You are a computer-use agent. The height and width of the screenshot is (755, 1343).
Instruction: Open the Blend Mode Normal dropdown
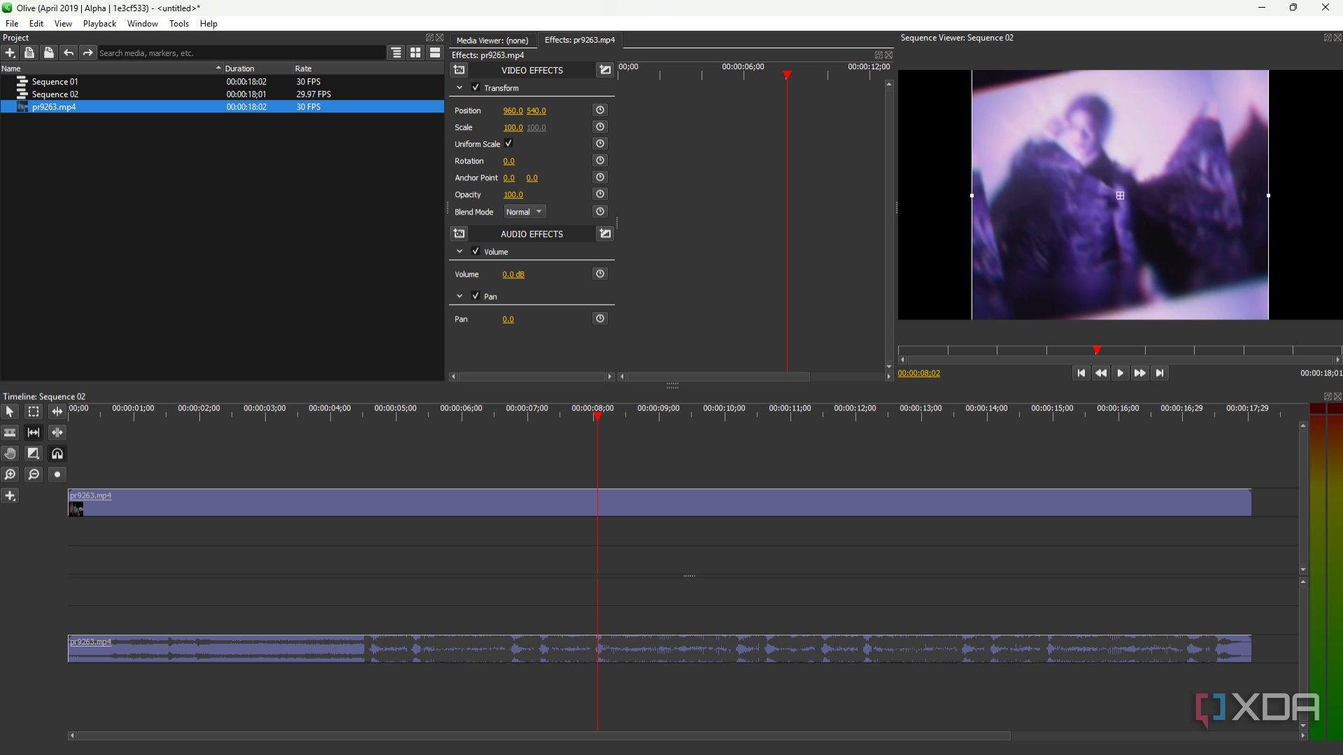click(525, 212)
